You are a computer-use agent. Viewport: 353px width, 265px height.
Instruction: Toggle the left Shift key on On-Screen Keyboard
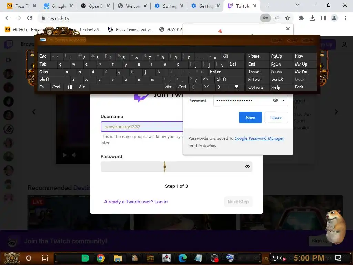coord(53,79)
